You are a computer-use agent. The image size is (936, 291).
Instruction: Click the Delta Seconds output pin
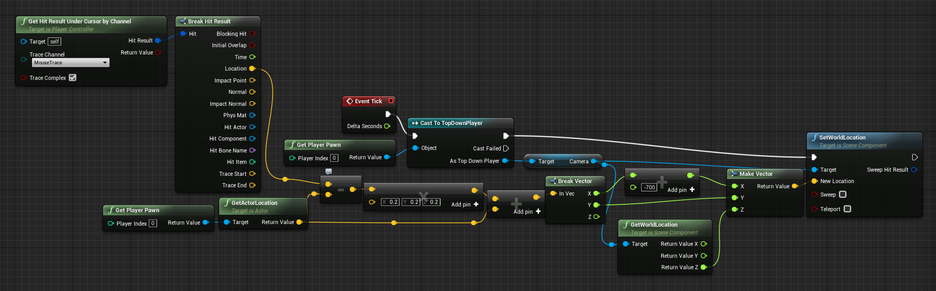(x=387, y=126)
